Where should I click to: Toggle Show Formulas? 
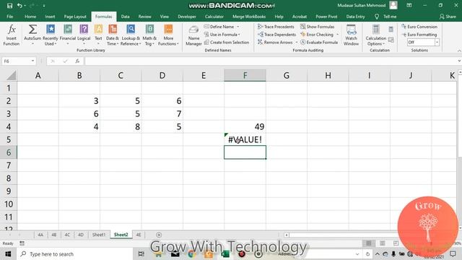point(318,27)
